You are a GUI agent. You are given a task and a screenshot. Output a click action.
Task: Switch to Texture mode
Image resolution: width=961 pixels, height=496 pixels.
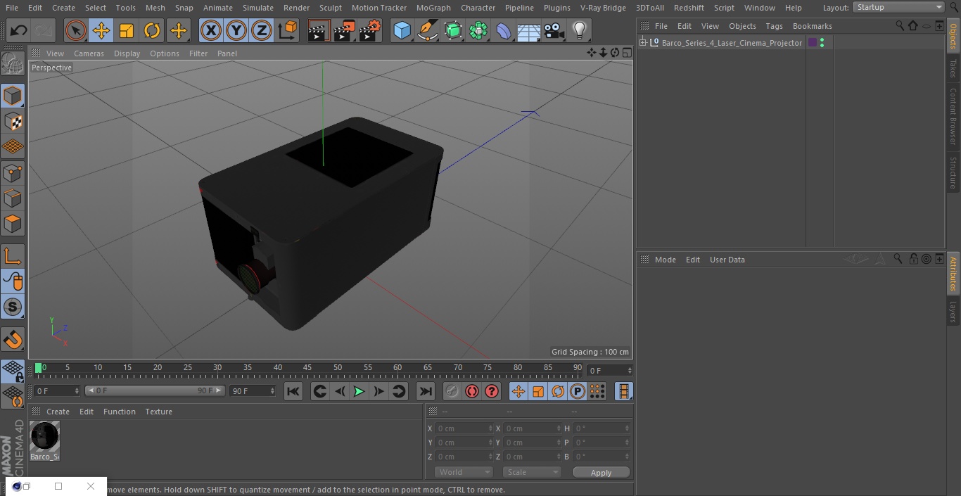tap(13, 121)
